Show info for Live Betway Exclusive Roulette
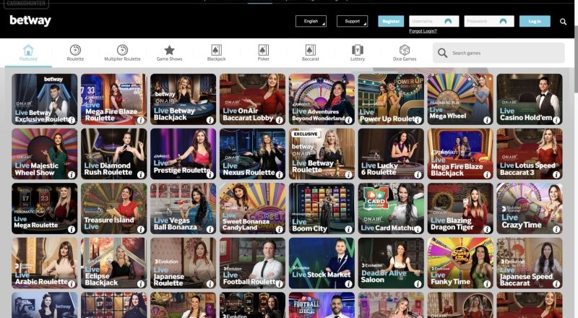This screenshot has height=318, width=578. 72,120
